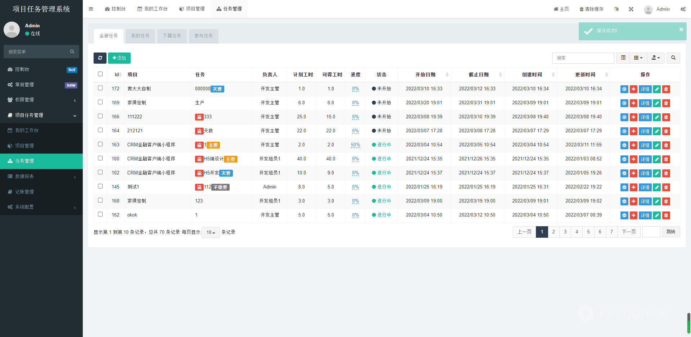
Task: Open the export dropdown above the table
Action: click(x=655, y=58)
